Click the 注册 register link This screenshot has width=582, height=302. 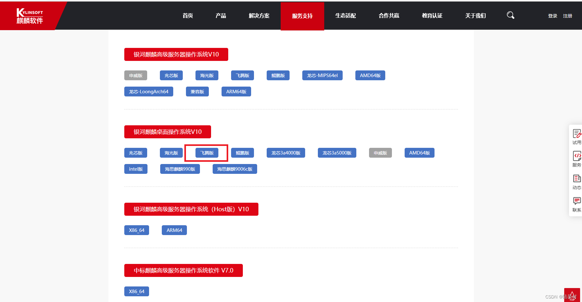point(567,16)
